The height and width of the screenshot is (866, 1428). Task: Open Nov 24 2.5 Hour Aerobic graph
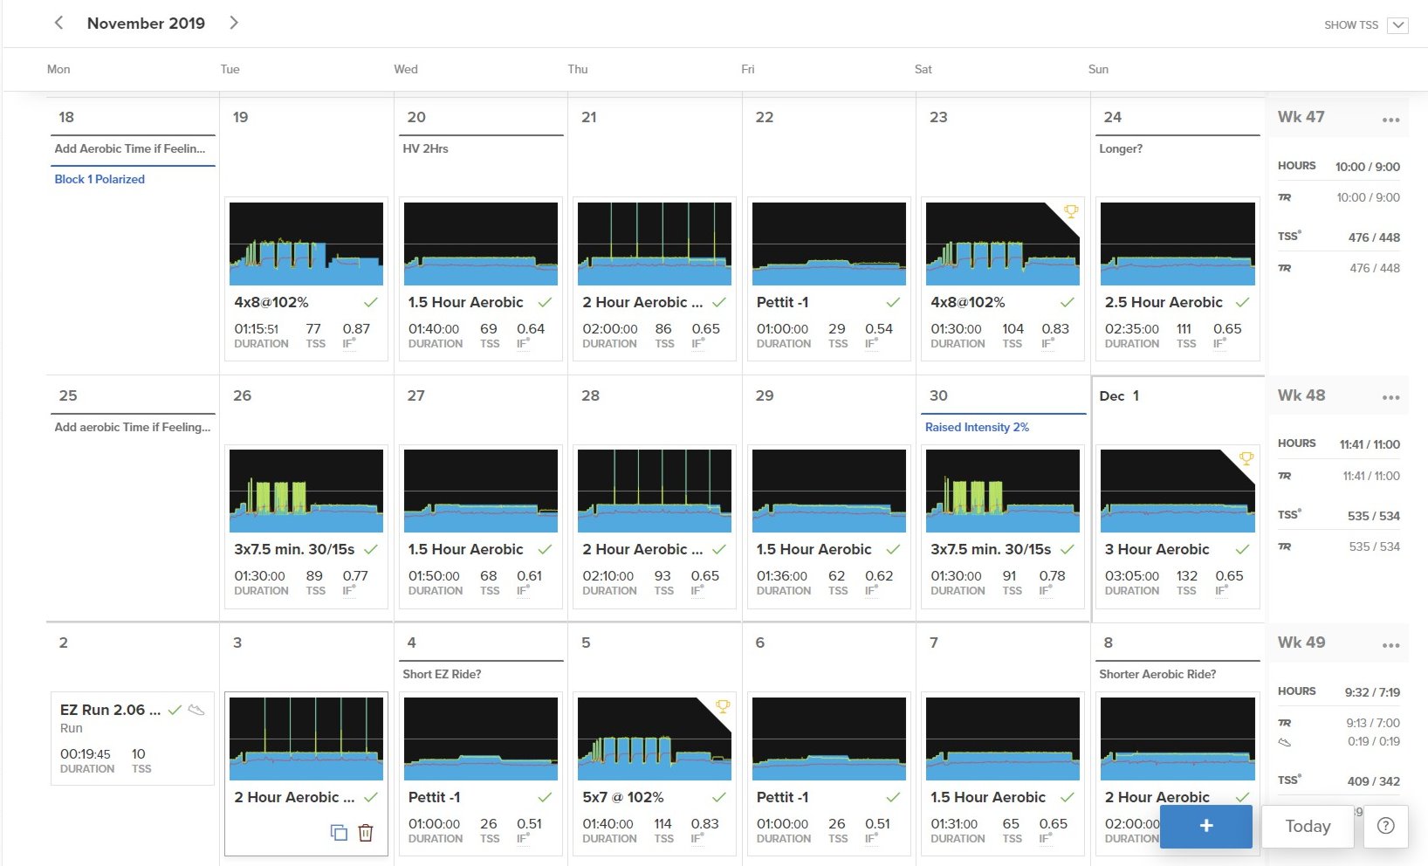[1177, 244]
